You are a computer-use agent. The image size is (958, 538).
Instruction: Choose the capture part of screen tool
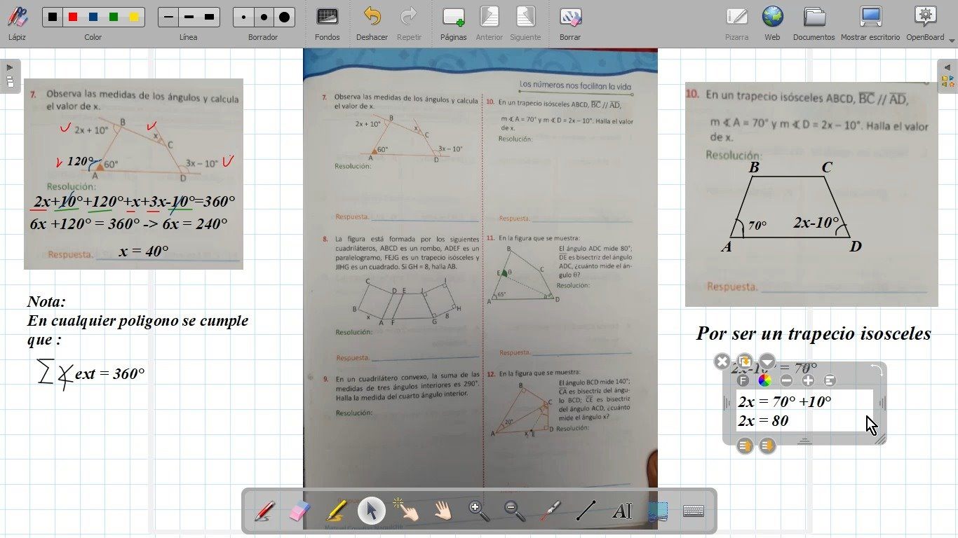[x=658, y=511]
